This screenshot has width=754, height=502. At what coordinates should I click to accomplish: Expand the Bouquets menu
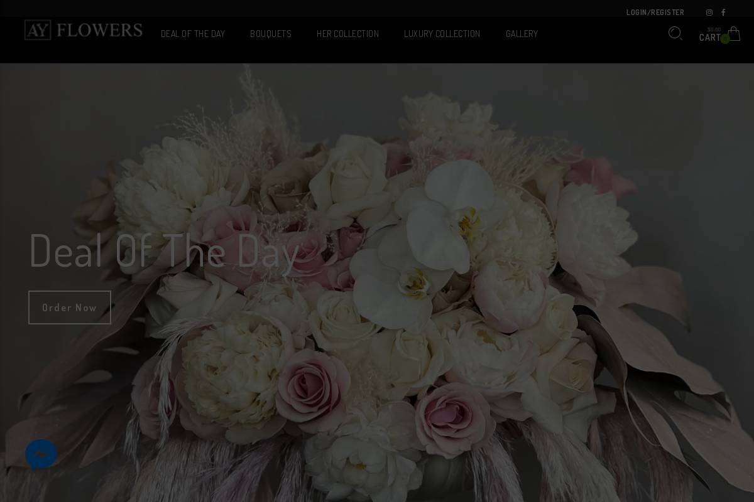coord(270,34)
